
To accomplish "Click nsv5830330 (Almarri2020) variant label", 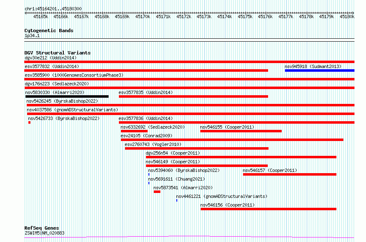I will click(55, 92).
